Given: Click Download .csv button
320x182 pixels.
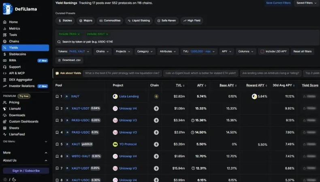Looking at the screenshot, I should tap(69, 60).
